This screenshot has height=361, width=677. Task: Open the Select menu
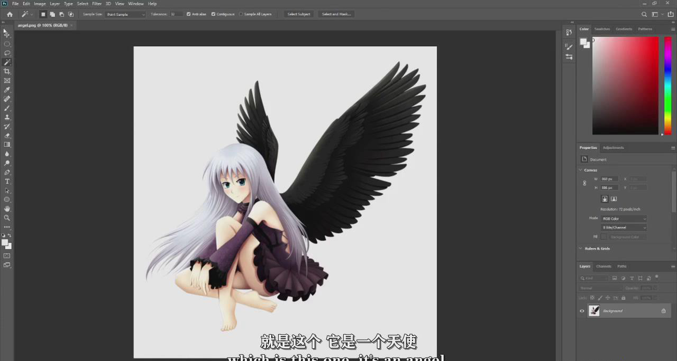pyautogui.click(x=83, y=4)
